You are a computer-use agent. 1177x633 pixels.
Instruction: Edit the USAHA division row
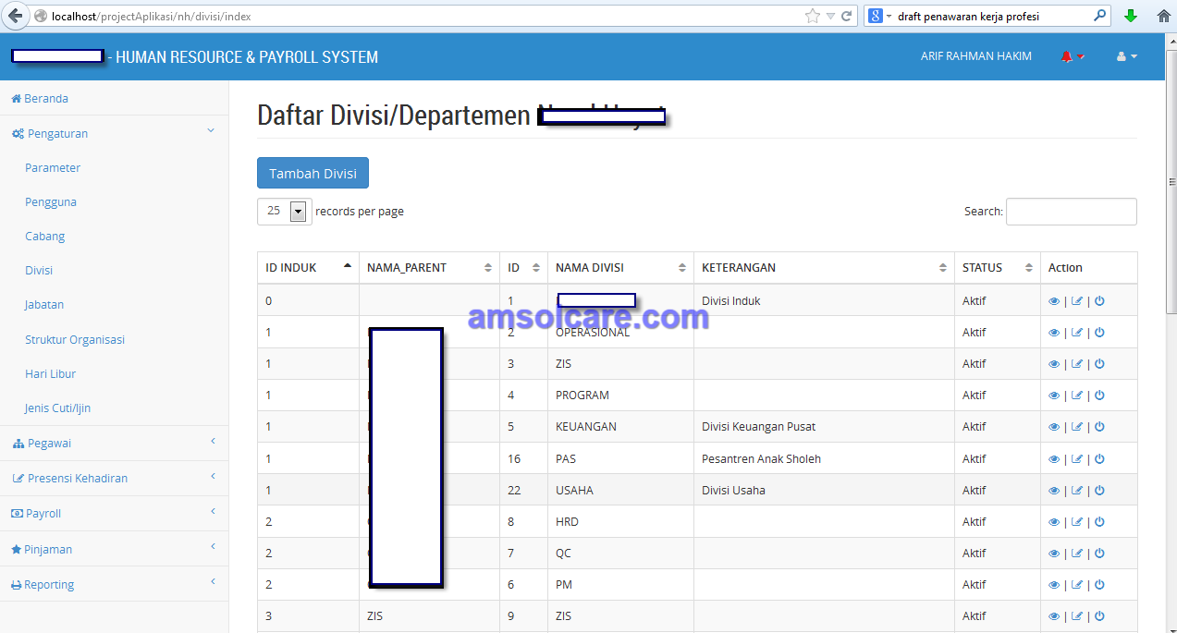click(x=1077, y=491)
